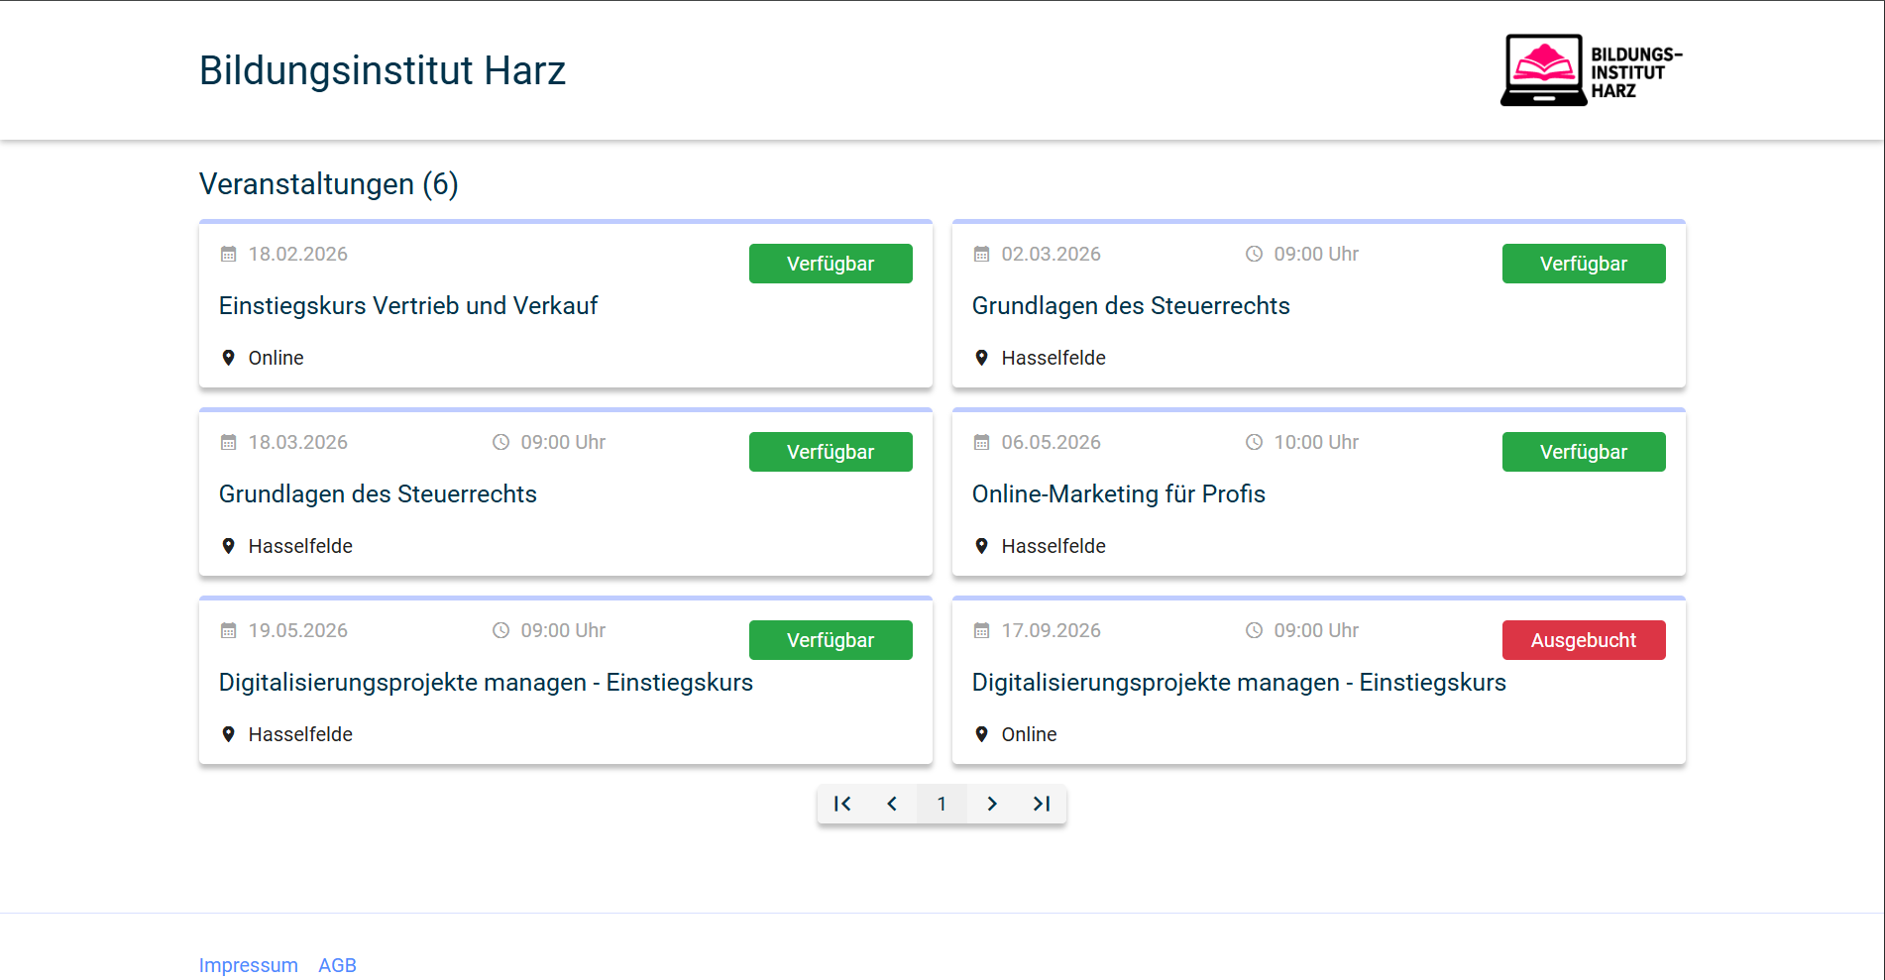This screenshot has width=1885, height=980.
Task: Click calendar icon beside 17.09.2026
Action: (981, 631)
